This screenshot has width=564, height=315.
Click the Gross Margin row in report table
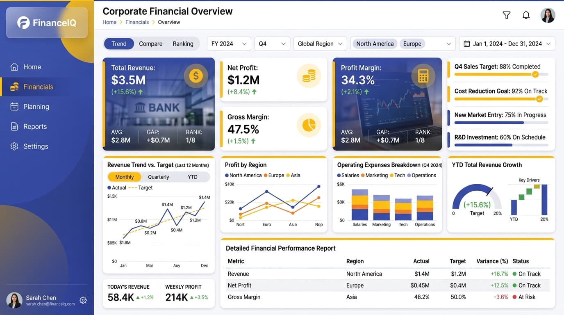click(388, 297)
